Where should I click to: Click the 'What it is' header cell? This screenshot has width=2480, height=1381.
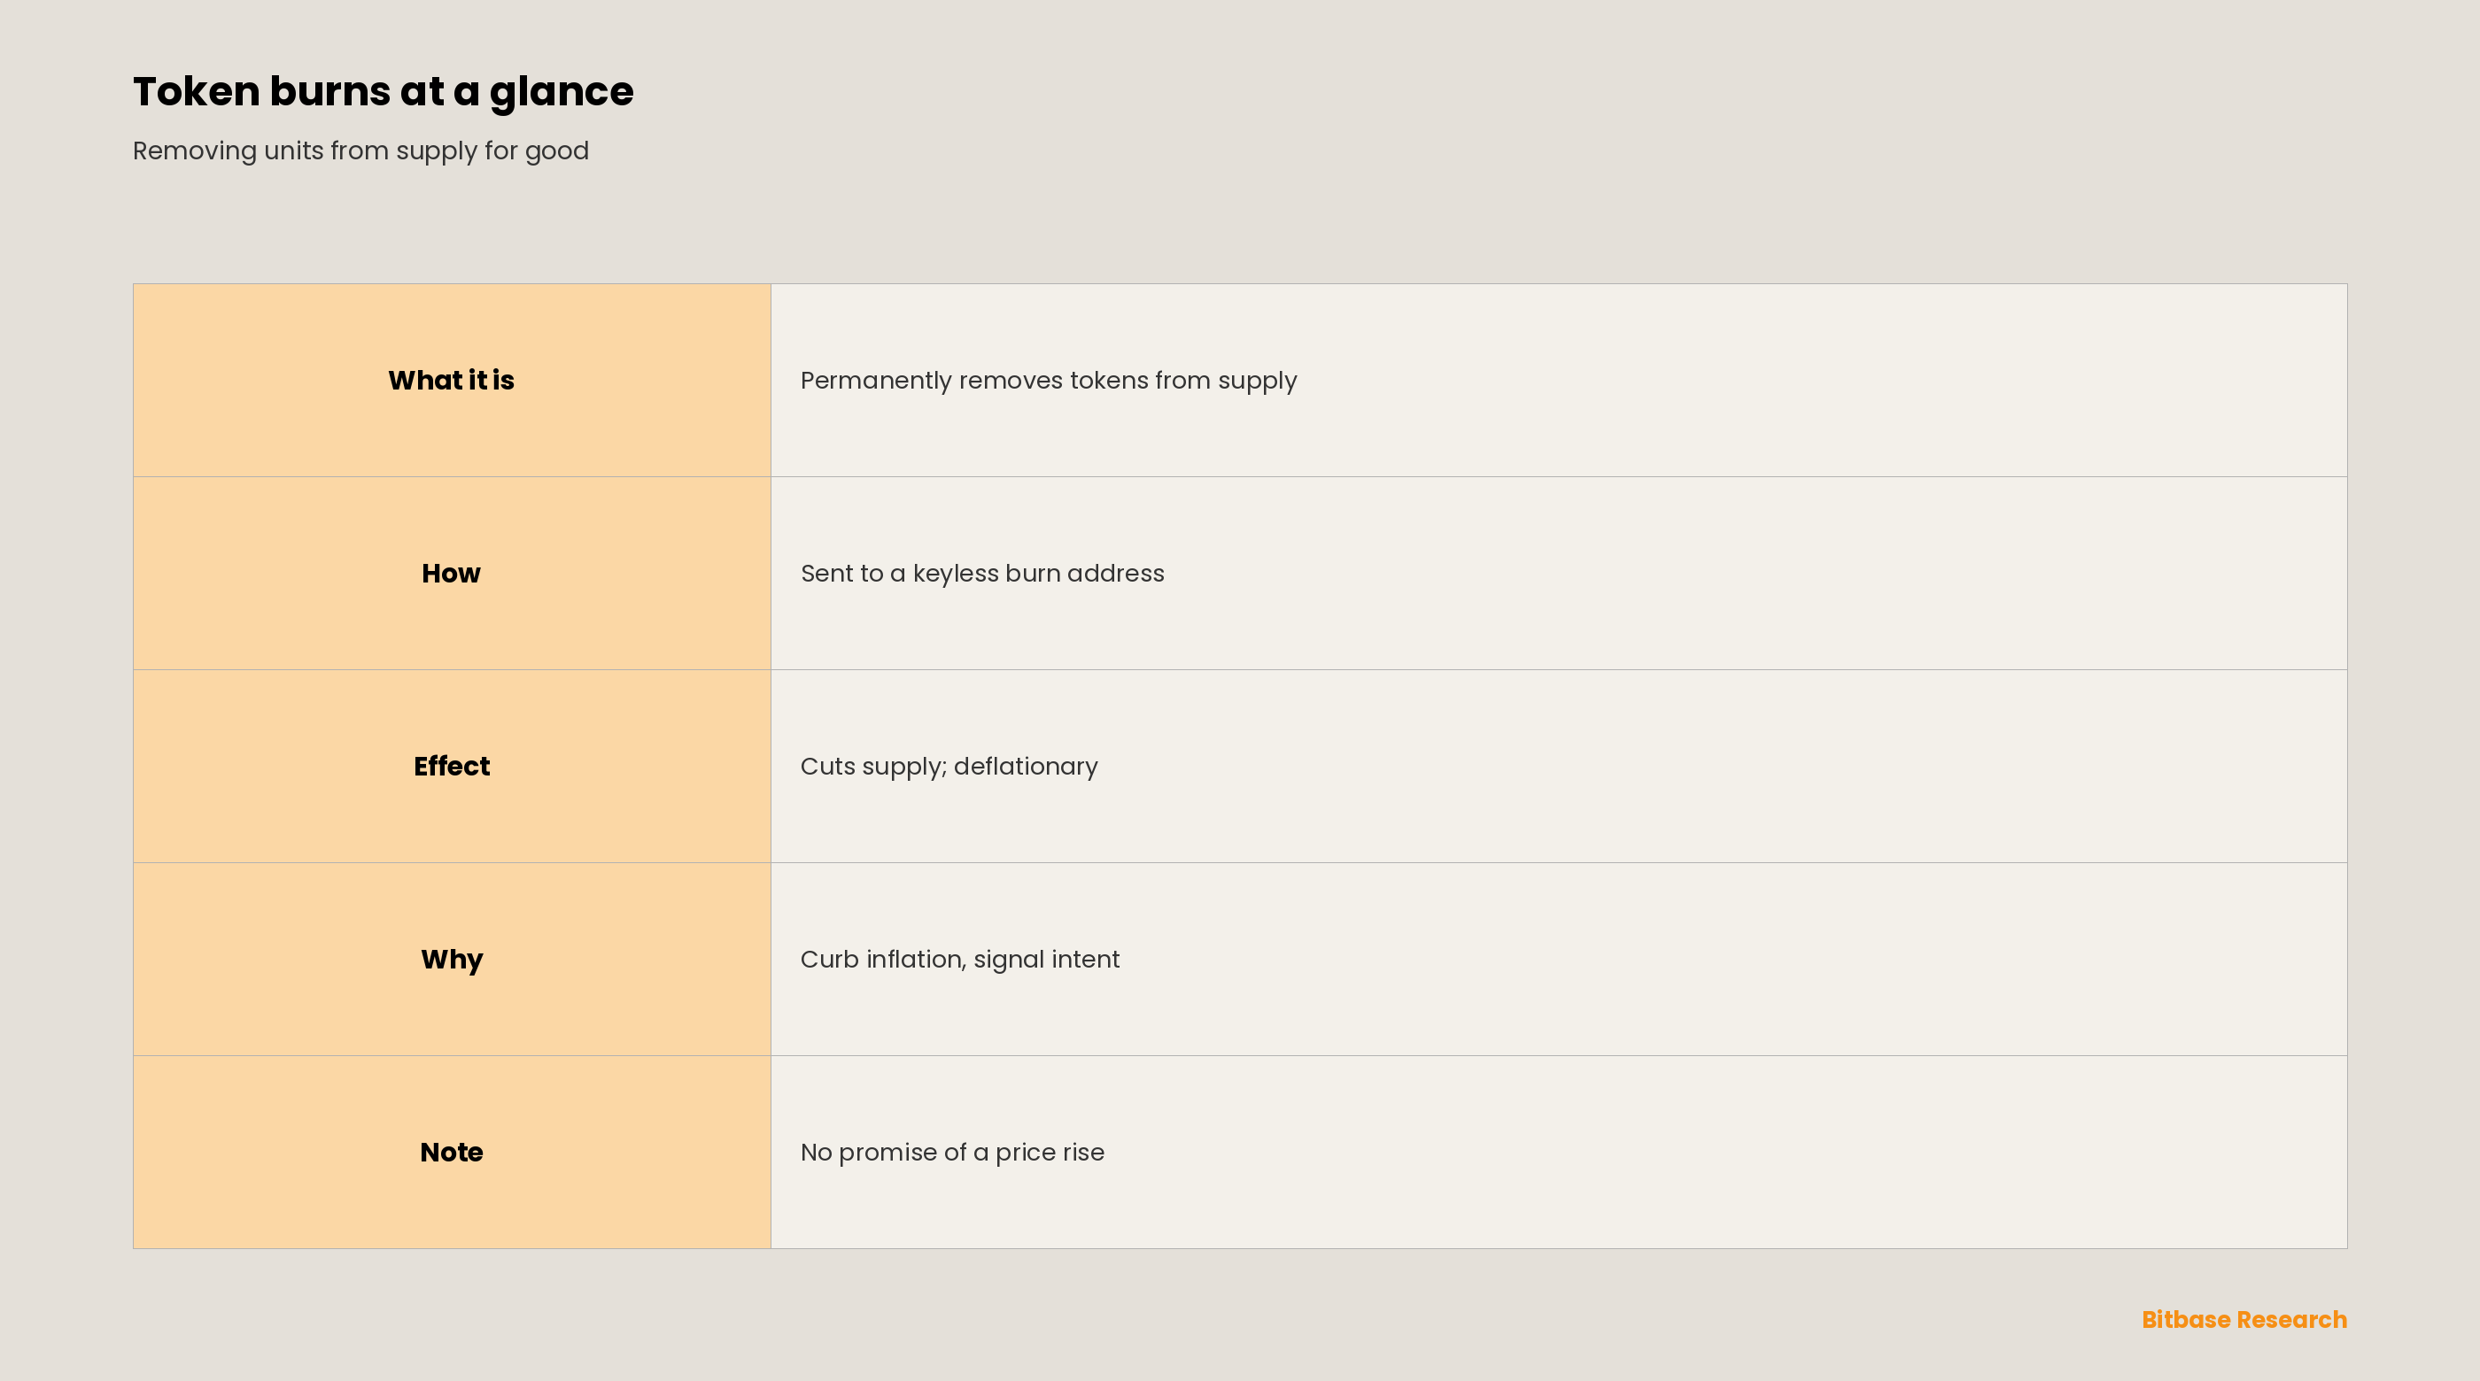(452, 380)
